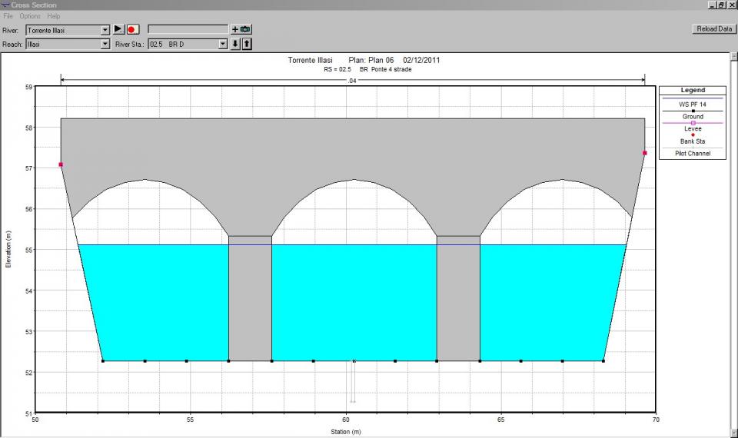Viewport: 738px width, 438px height.
Task: Open the Help menu
Action: tap(53, 16)
